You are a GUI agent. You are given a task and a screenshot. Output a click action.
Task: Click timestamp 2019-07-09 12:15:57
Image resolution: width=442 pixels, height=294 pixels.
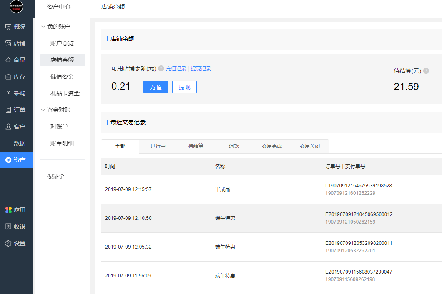[x=128, y=189]
